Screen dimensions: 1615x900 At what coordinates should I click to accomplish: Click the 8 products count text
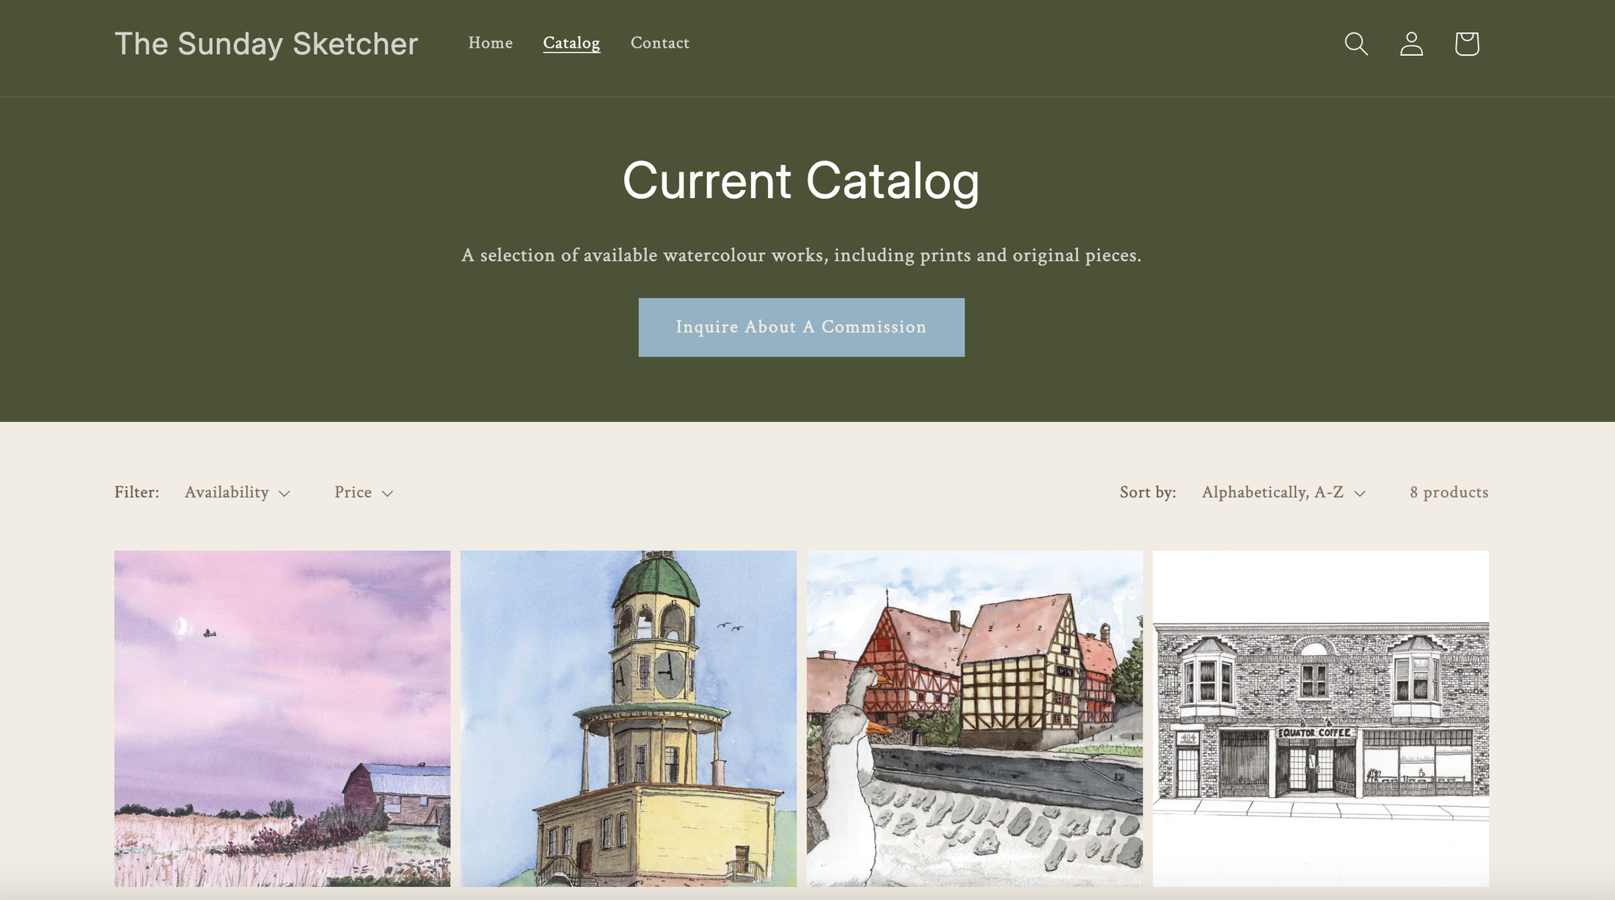(1449, 492)
